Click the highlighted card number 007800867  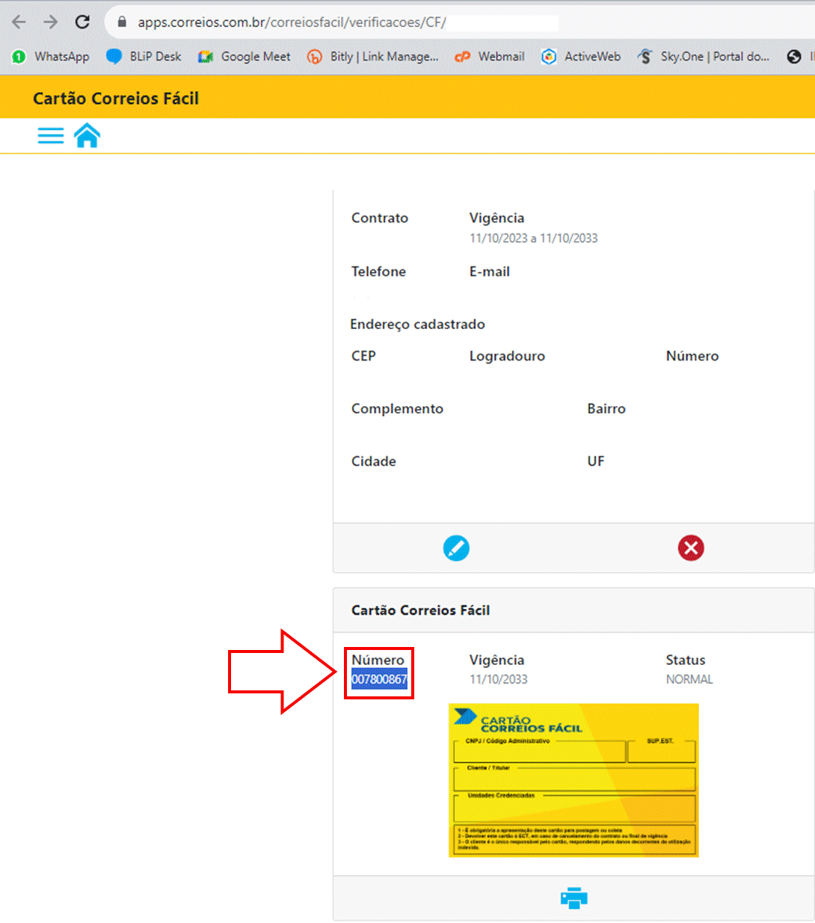coord(379,679)
